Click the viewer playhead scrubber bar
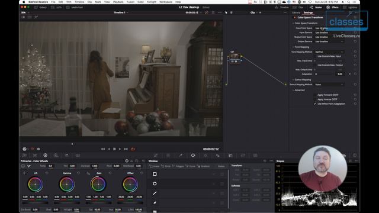Viewport: 379px width, 213px height. tap(121, 144)
